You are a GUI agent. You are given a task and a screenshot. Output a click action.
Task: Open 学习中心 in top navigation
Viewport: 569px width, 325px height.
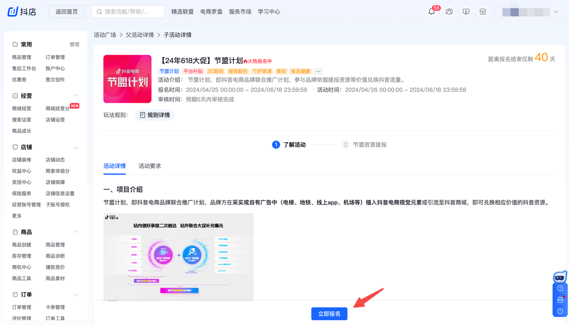point(269,12)
